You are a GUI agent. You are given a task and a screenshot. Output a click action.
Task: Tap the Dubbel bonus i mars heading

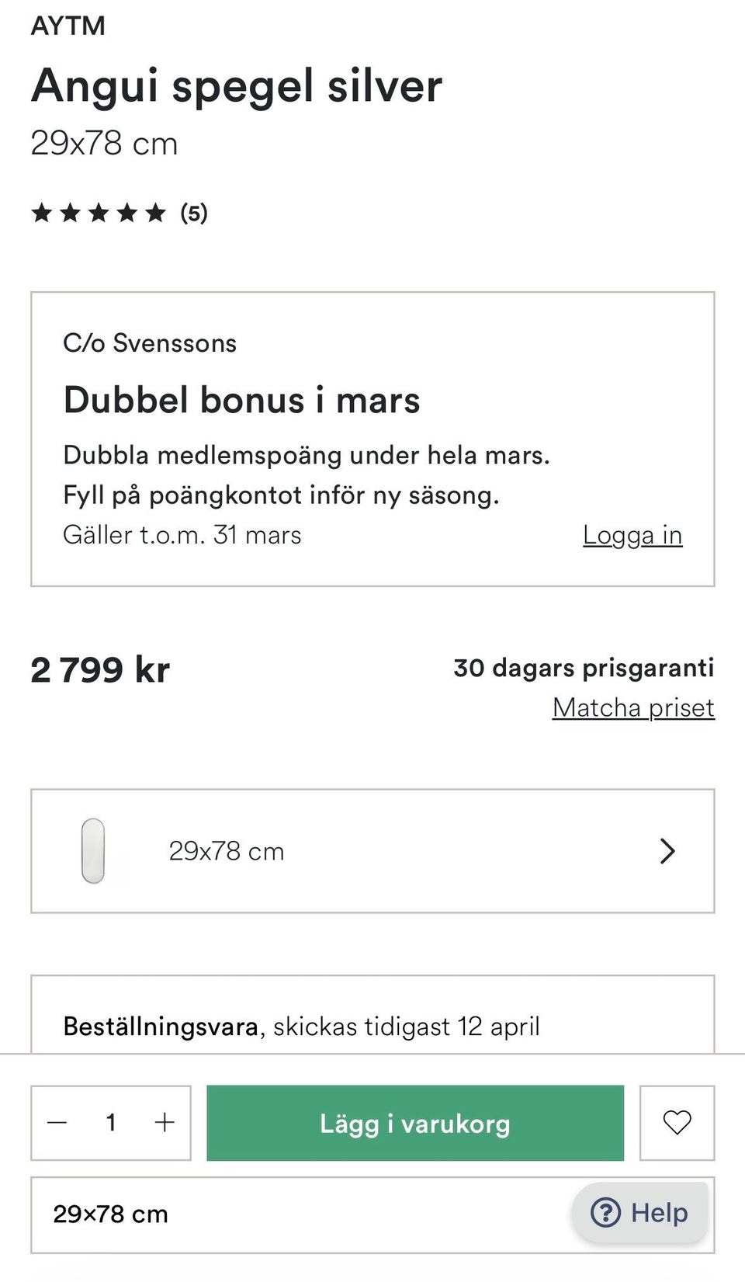point(241,401)
